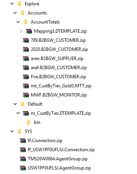Collapse the m_CustByTier.DTEMPLATE.zip node
The height and width of the screenshot is (174, 137).
(x=18, y=113)
